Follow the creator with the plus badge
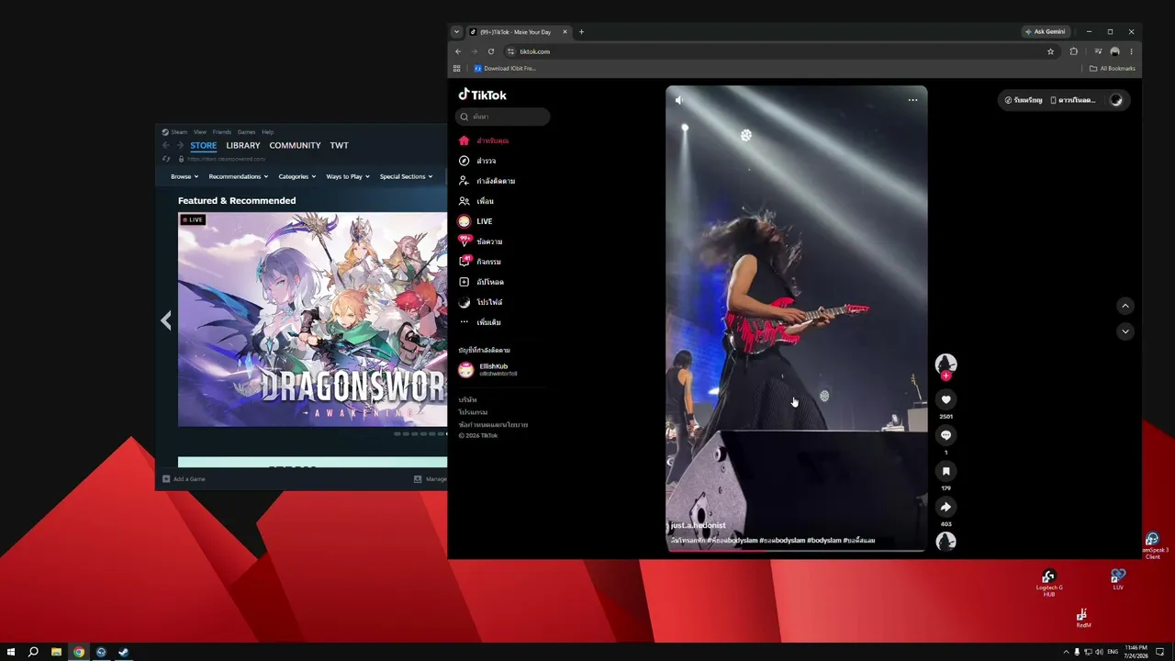1175x661 pixels. pyautogui.click(x=946, y=375)
